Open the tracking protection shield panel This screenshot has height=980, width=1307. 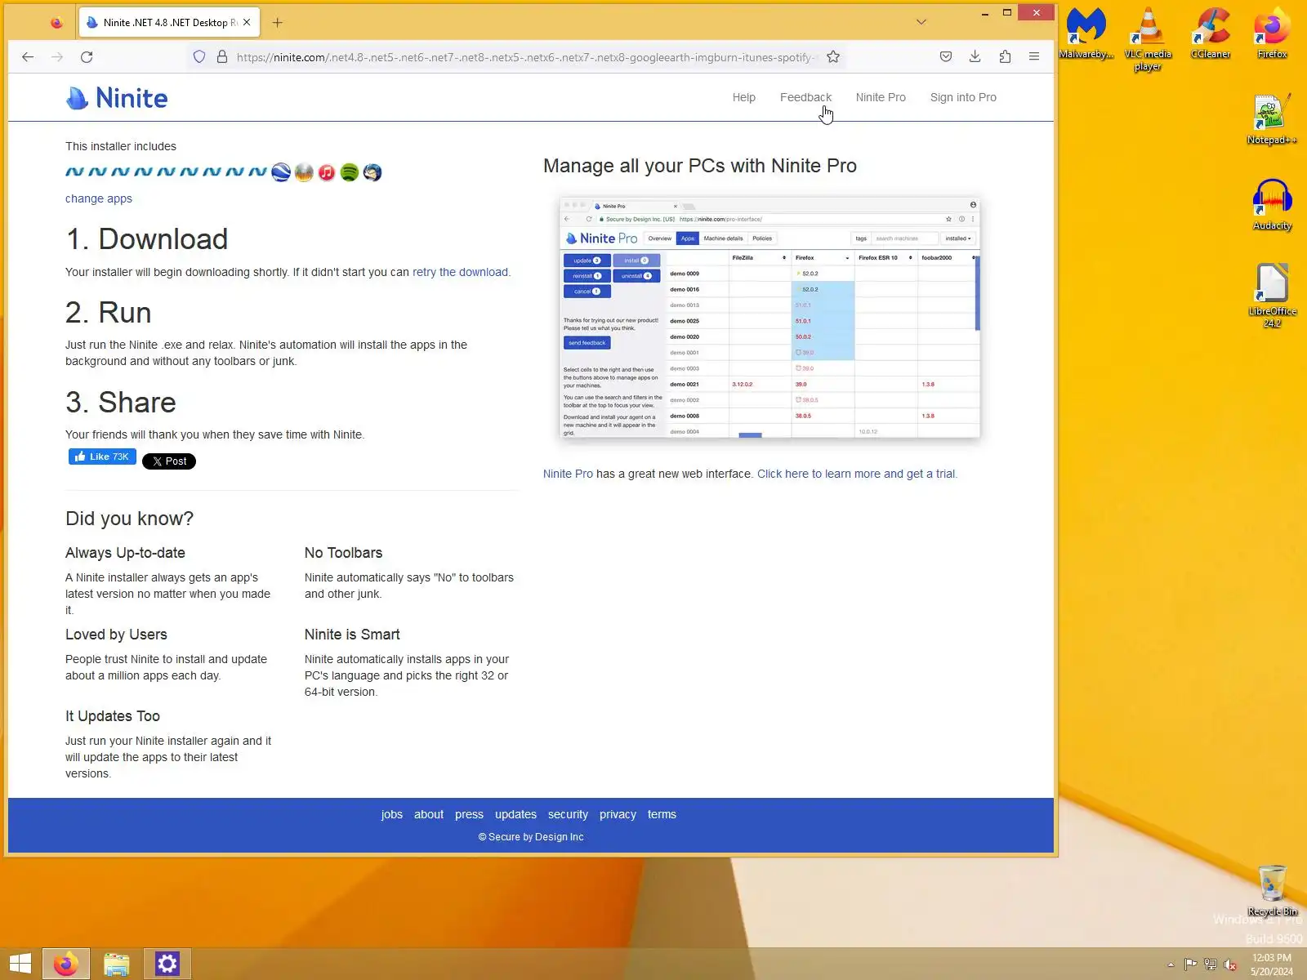199,57
